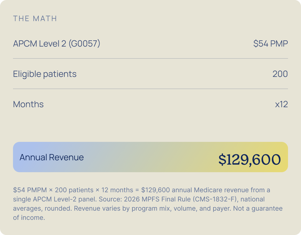Select the $129,600 total amount

[x=250, y=159]
